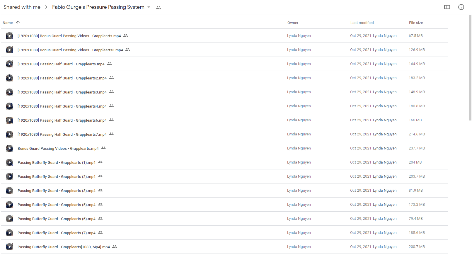The height and width of the screenshot is (255, 472).
Task: Click video icon of Passing Half Guard - Grapplearts2.mp4
Action: coord(9,78)
